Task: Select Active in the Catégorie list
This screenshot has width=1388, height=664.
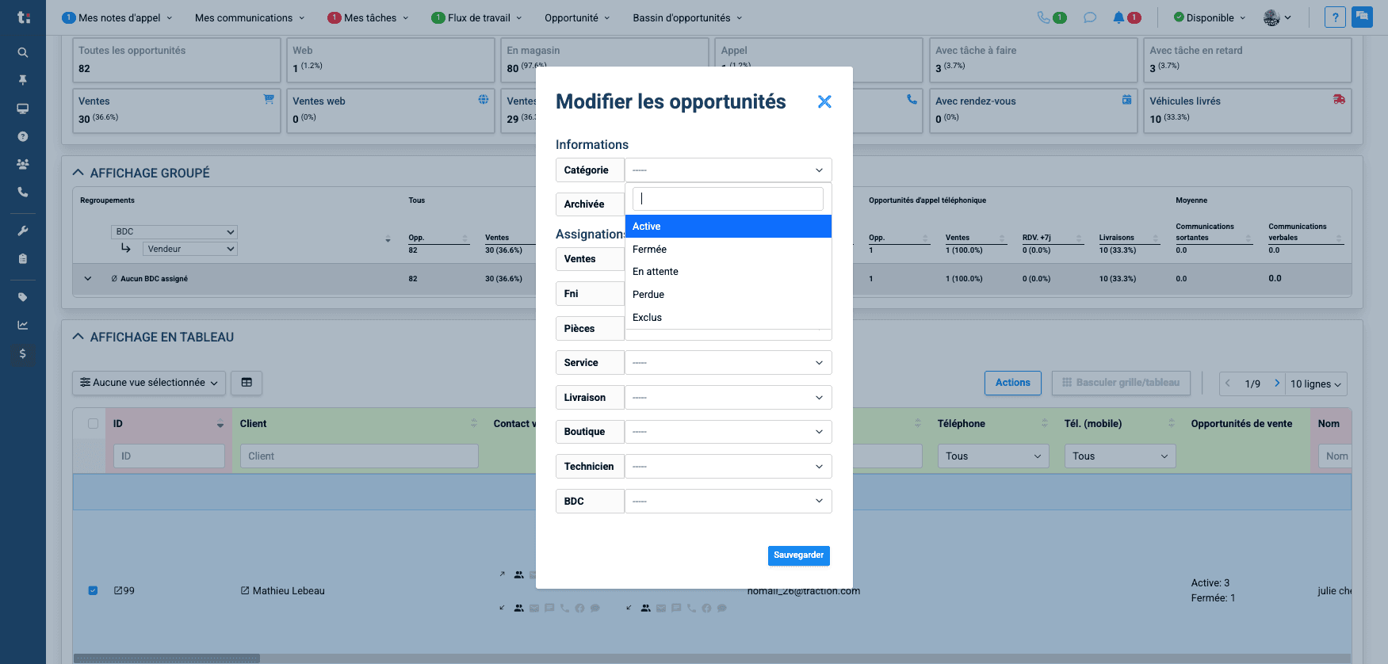Action: [x=728, y=227]
